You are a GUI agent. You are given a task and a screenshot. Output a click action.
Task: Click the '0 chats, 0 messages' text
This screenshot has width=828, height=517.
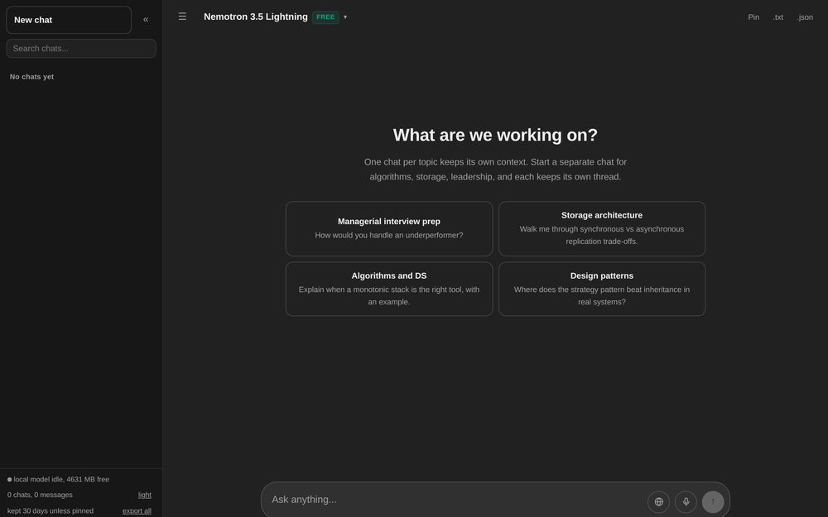pos(40,495)
